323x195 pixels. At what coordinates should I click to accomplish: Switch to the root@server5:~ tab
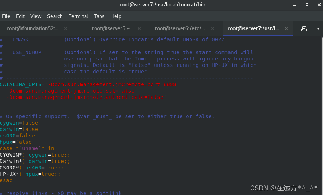(x=111, y=28)
